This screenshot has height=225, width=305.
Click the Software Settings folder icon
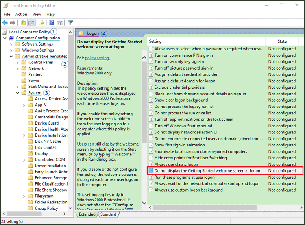tap(17, 44)
